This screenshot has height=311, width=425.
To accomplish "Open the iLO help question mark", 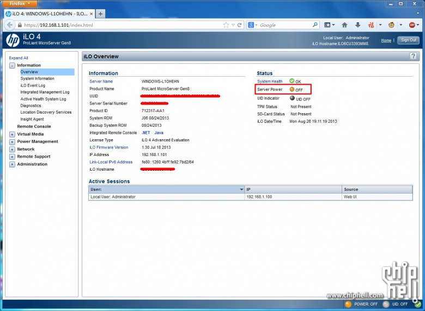I will (x=413, y=56).
